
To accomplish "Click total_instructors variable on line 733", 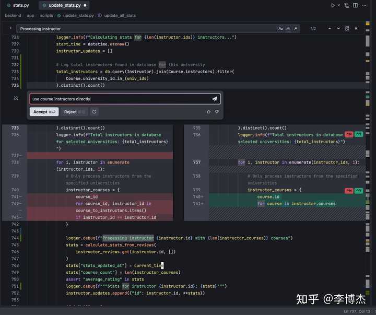I will tap(77, 72).
